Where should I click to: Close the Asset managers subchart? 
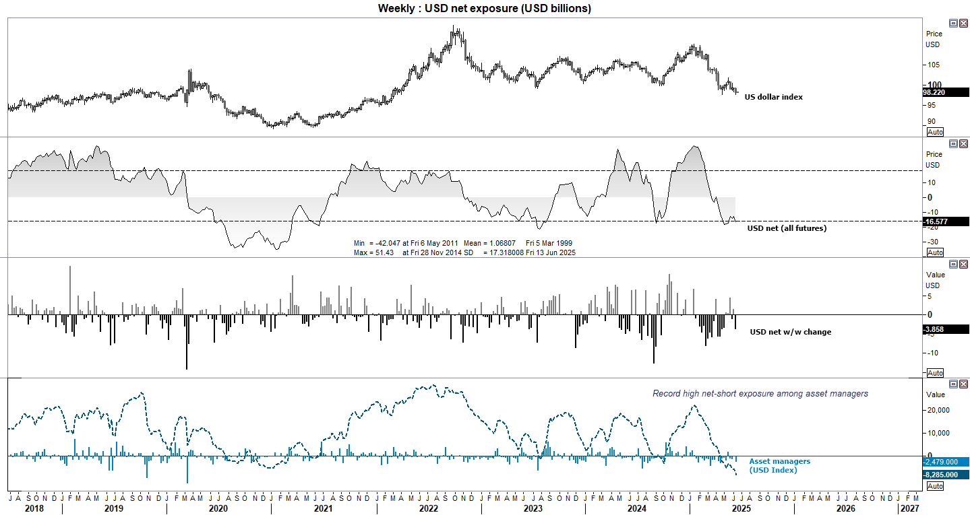click(963, 384)
